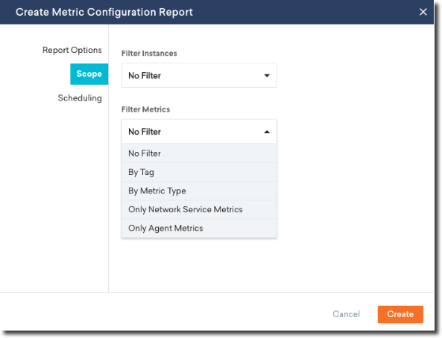Collapse Filter Metrics list with up arrow

267,132
